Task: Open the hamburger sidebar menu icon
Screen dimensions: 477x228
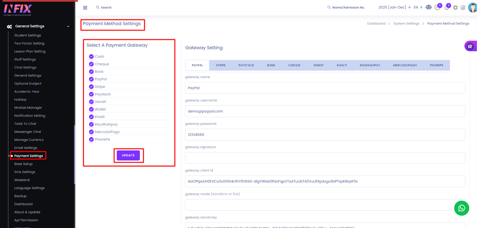Action: coord(85,7)
